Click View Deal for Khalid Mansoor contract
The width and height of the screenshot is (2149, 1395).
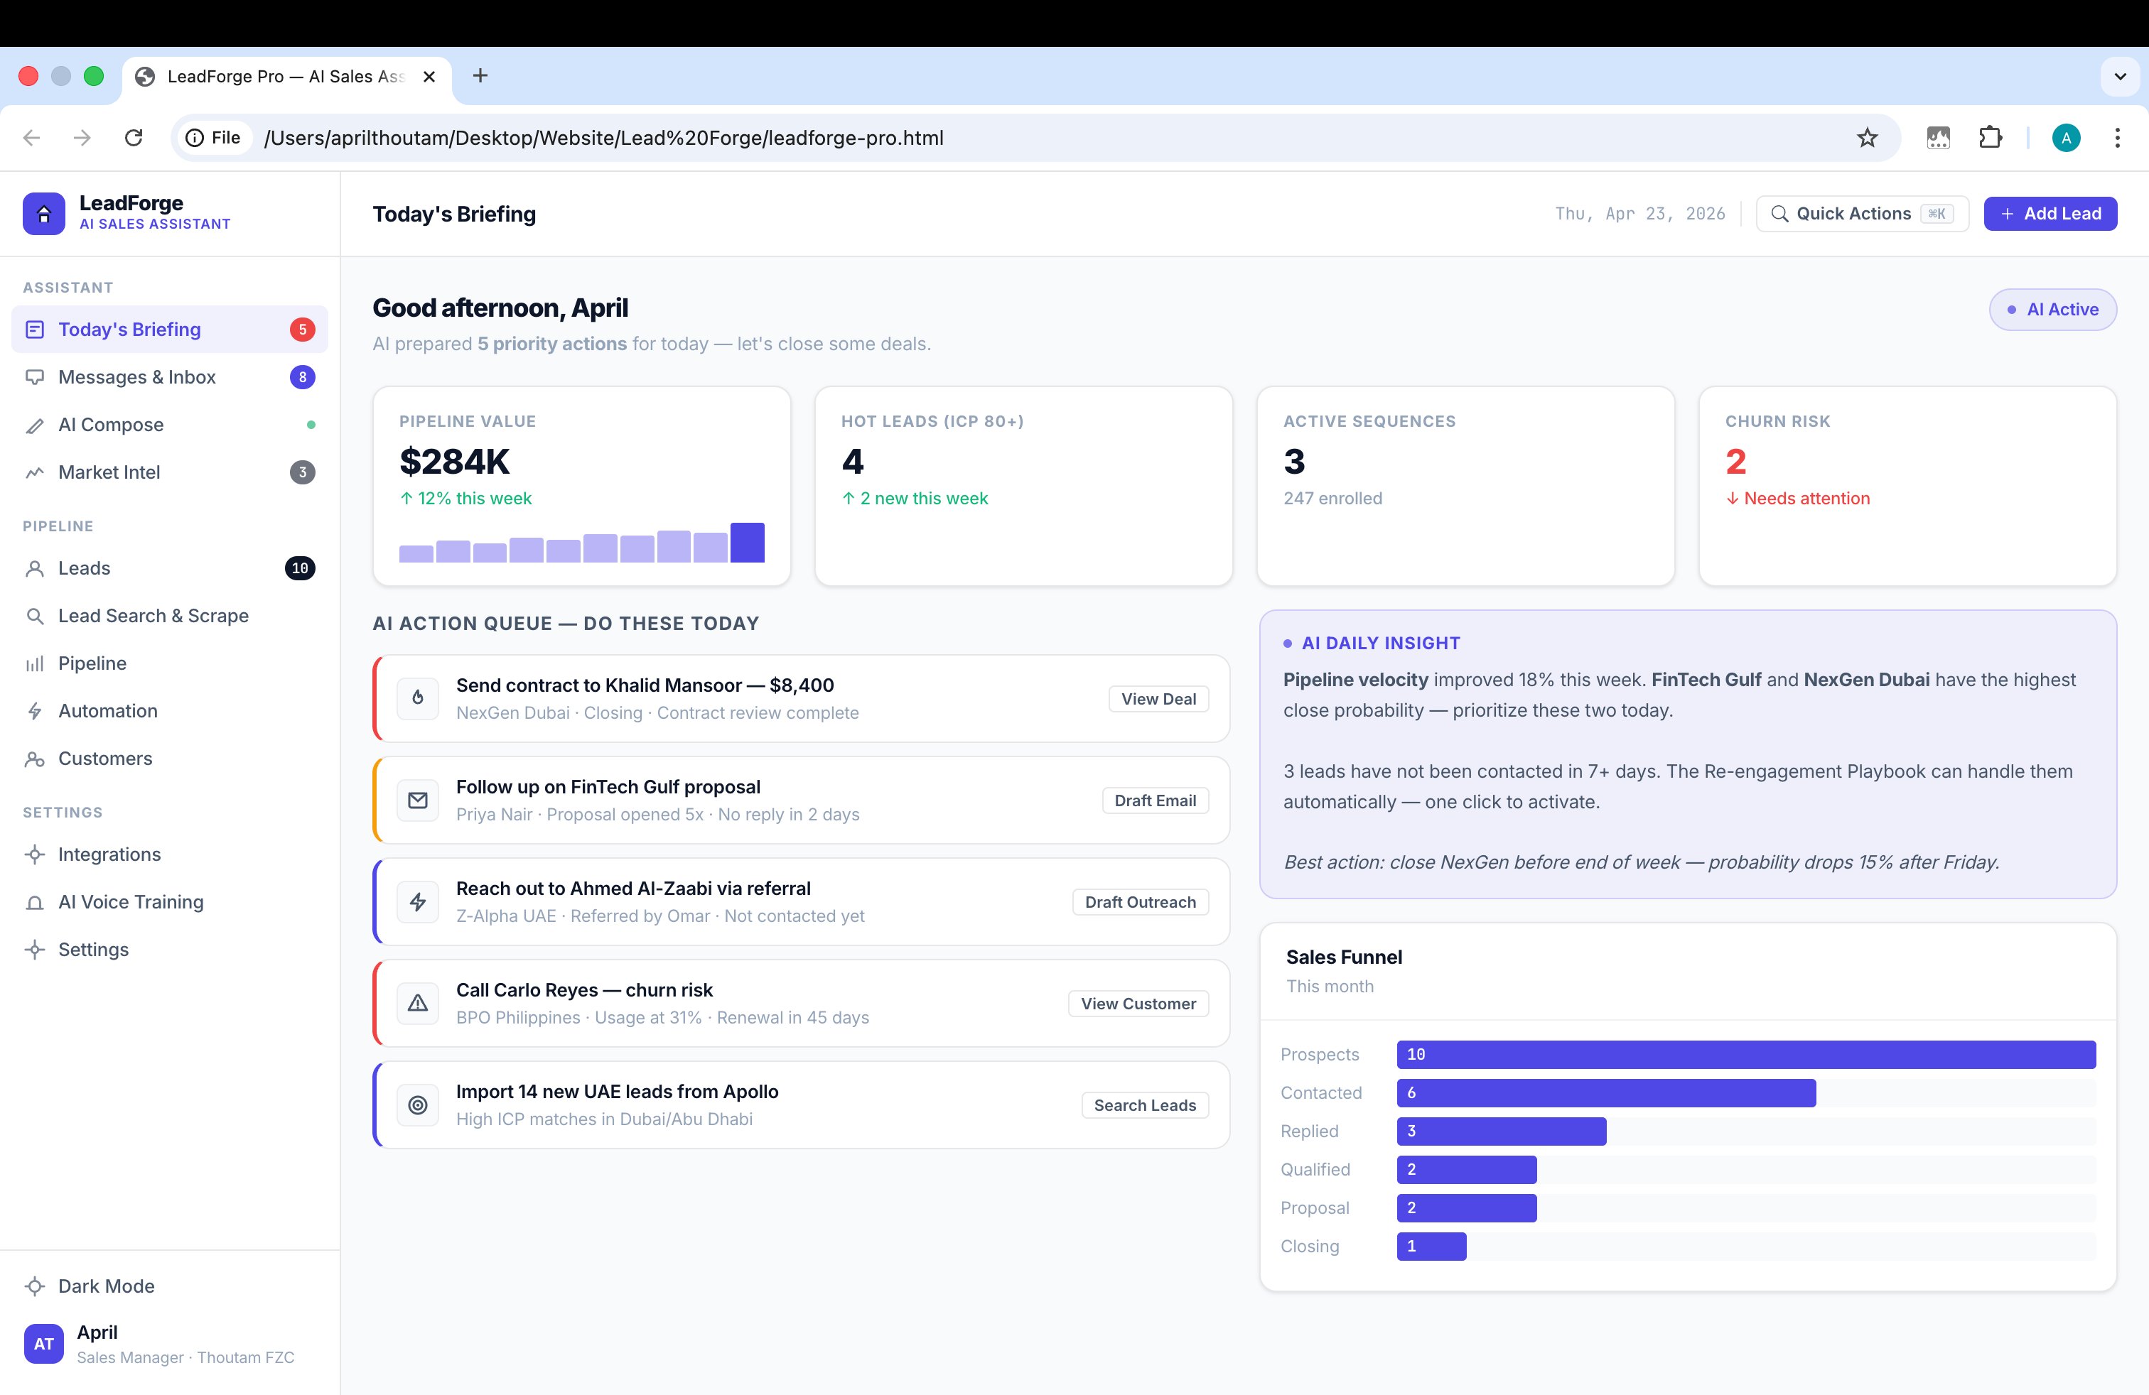point(1158,698)
